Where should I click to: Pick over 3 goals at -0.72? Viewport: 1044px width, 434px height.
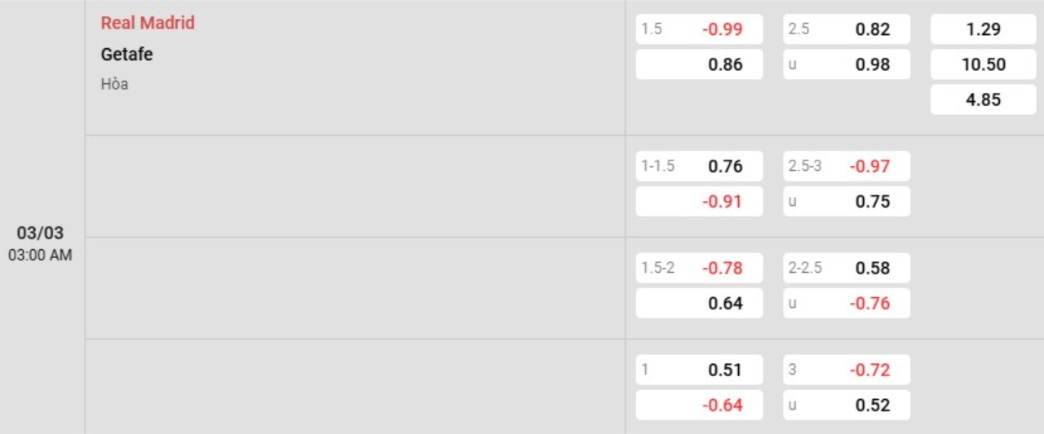coord(847,370)
